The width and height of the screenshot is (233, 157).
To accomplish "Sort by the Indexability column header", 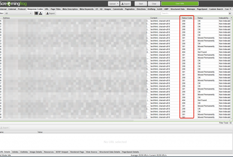I will [x=224, y=18].
